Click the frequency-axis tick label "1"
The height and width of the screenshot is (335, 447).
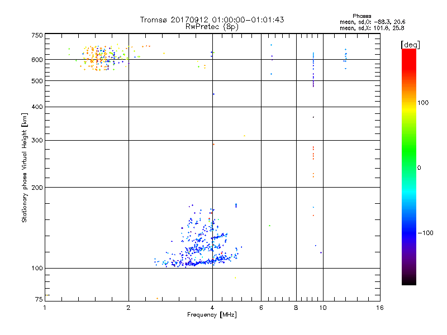(45, 308)
